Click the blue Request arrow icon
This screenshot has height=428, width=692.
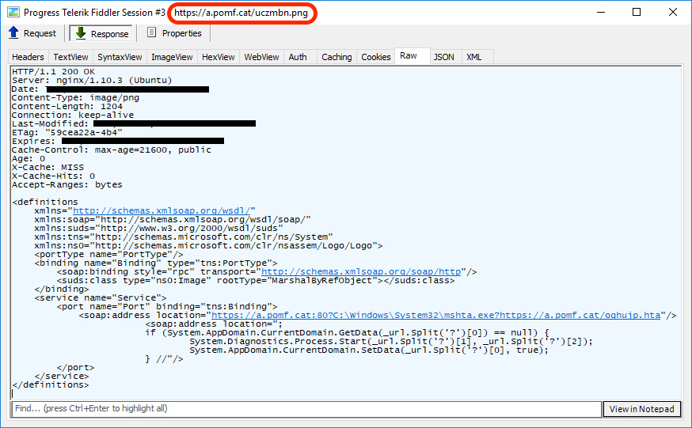pyautogui.click(x=13, y=32)
